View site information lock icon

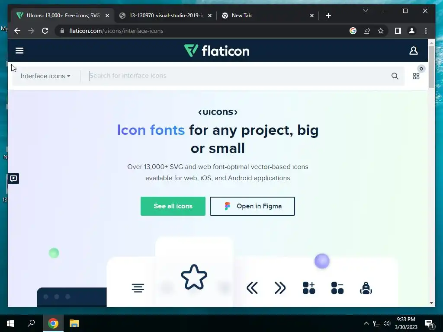pos(62,31)
